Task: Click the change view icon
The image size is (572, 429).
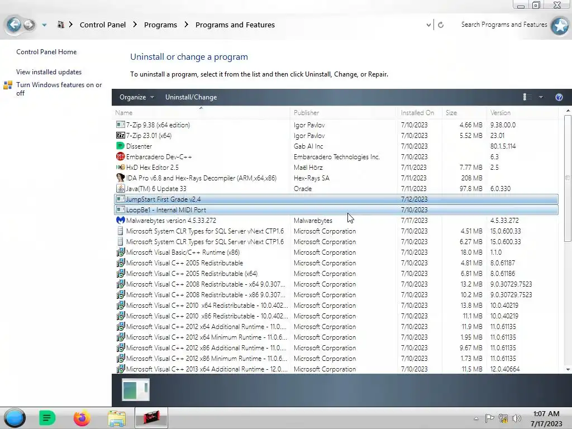Action: click(527, 97)
